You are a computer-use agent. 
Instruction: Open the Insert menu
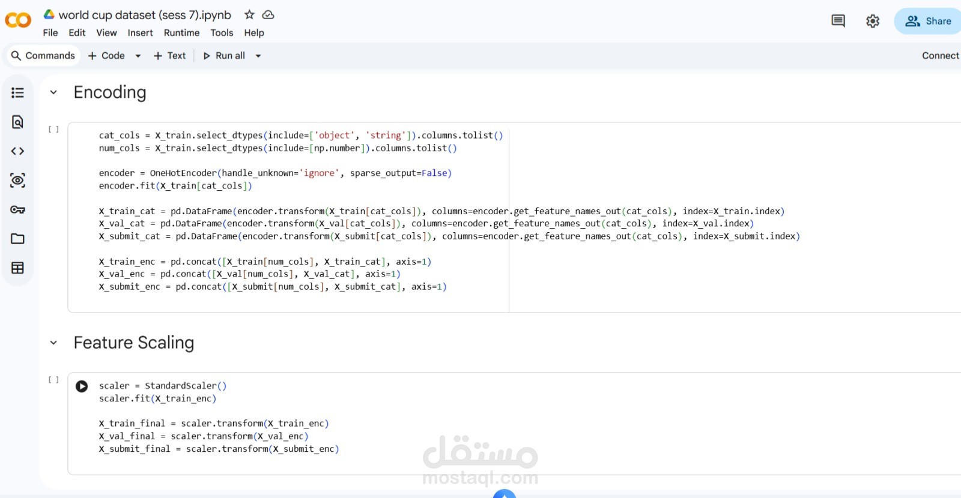pyautogui.click(x=140, y=33)
